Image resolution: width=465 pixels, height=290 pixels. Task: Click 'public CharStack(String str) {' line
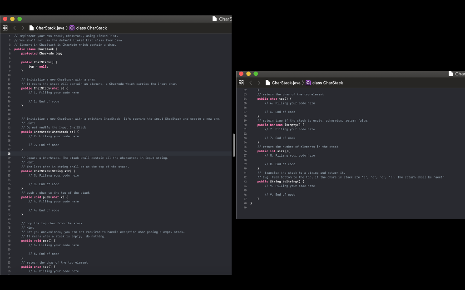[x=48, y=171]
